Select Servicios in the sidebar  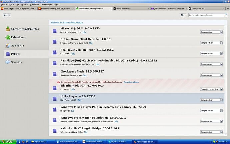14,62
